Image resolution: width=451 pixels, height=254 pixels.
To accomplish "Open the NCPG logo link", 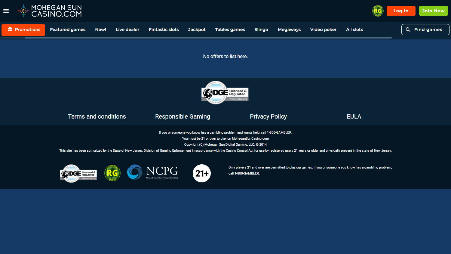I will [153, 172].
